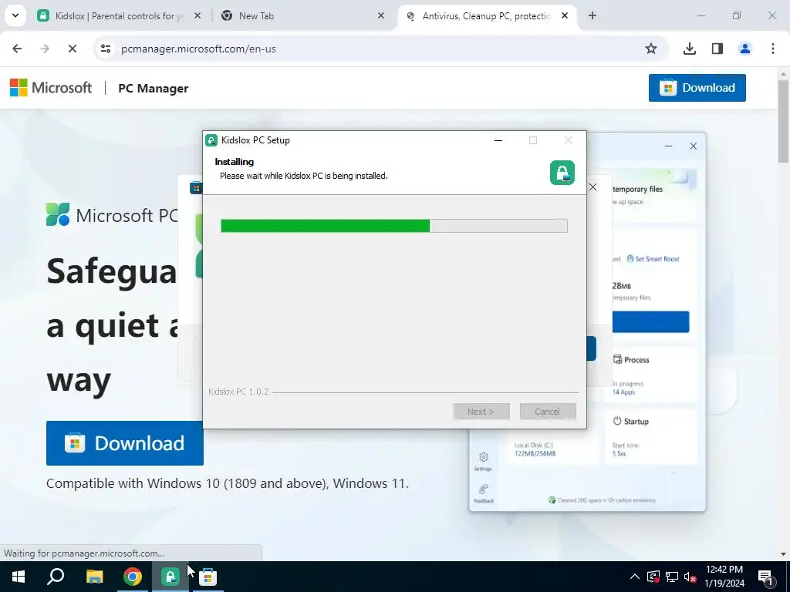790x592 pixels.
Task: Click the large Download button below headline
Action: pos(124,443)
